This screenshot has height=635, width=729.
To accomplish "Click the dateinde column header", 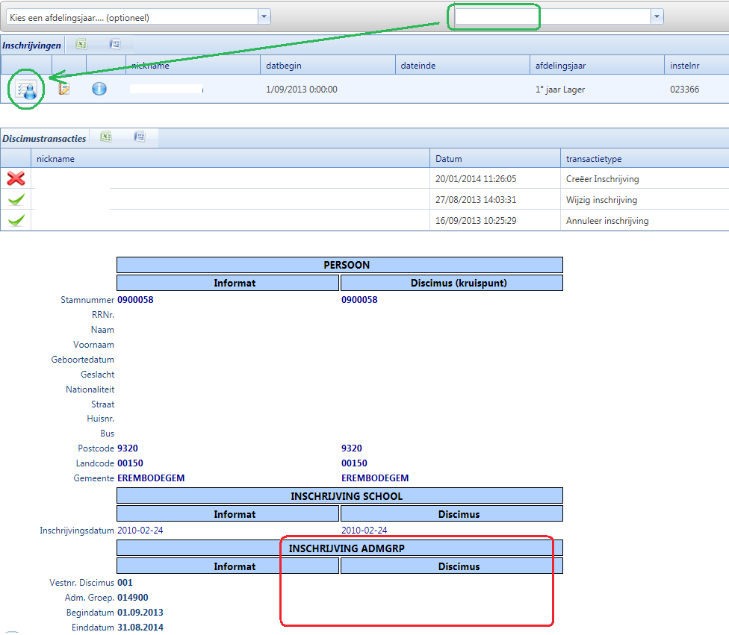I will point(461,66).
